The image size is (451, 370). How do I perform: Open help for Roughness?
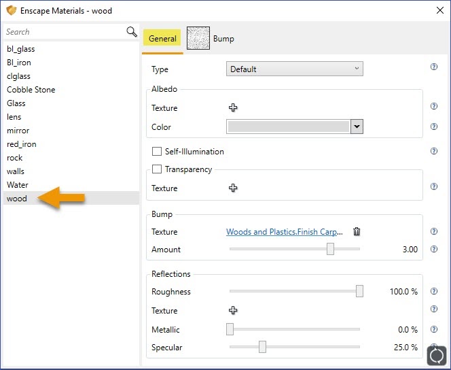point(434,291)
